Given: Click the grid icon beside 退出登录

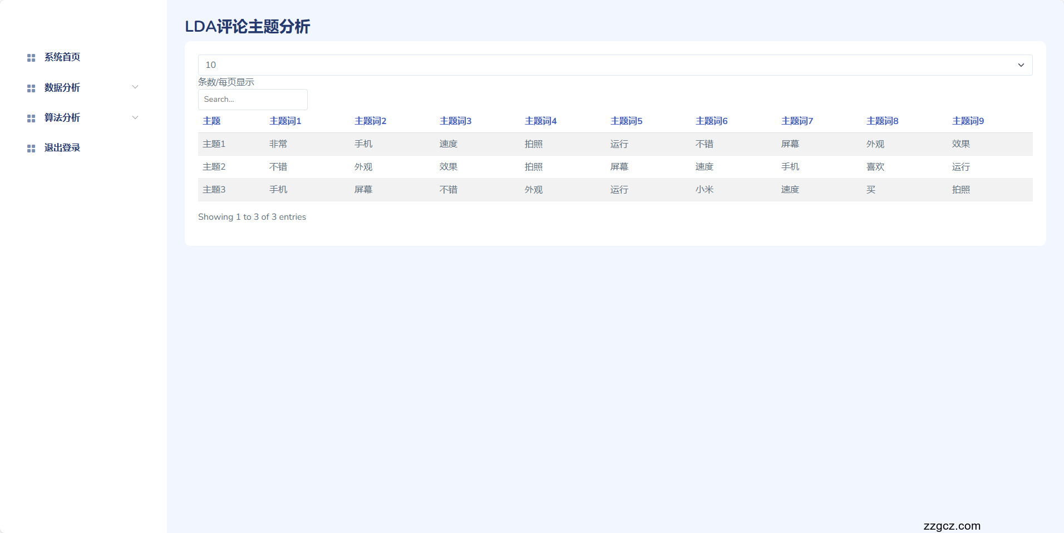Looking at the screenshot, I should (31, 147).
